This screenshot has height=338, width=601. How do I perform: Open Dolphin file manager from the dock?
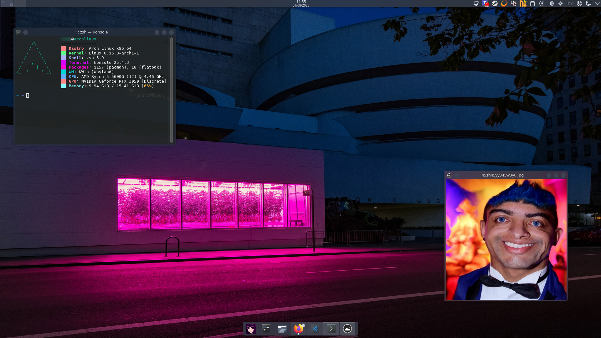tap(282, 329)
